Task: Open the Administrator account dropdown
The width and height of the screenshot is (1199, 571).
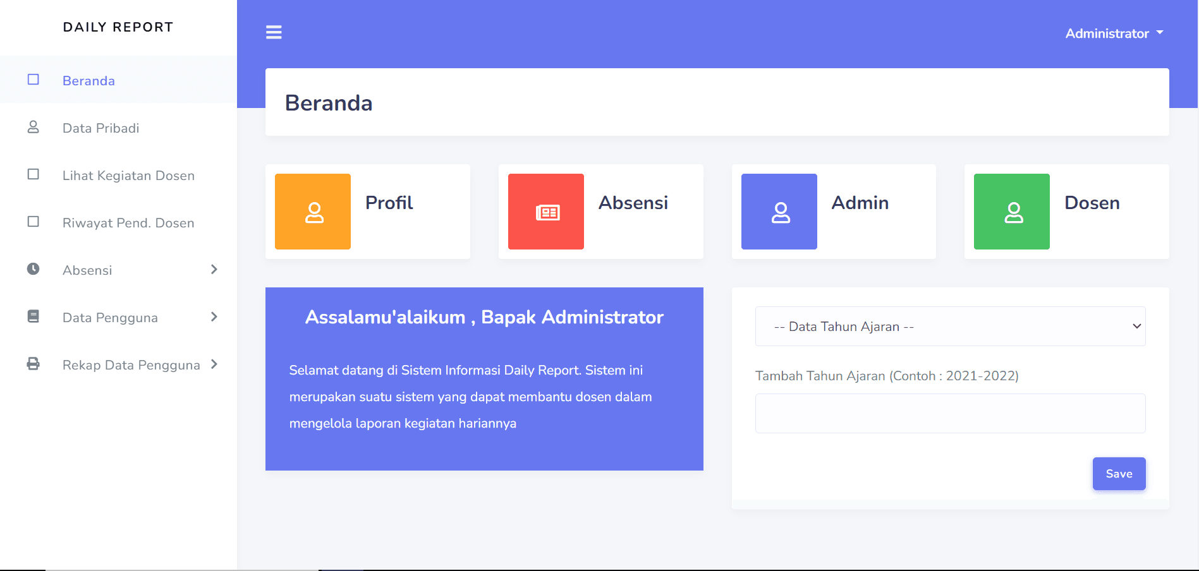Action: (x=1114, y=33)
